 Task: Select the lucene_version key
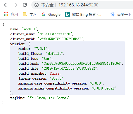pos(32,78)
